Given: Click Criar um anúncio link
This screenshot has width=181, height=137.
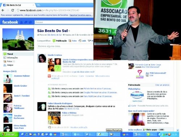Looking at the screenshot, I should click(x=162, y=85).
